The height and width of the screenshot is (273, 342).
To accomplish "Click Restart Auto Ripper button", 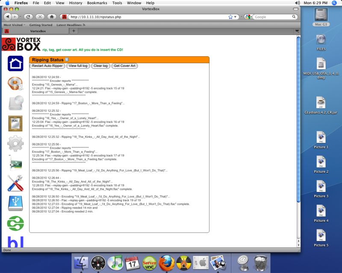I will point(47,66).
